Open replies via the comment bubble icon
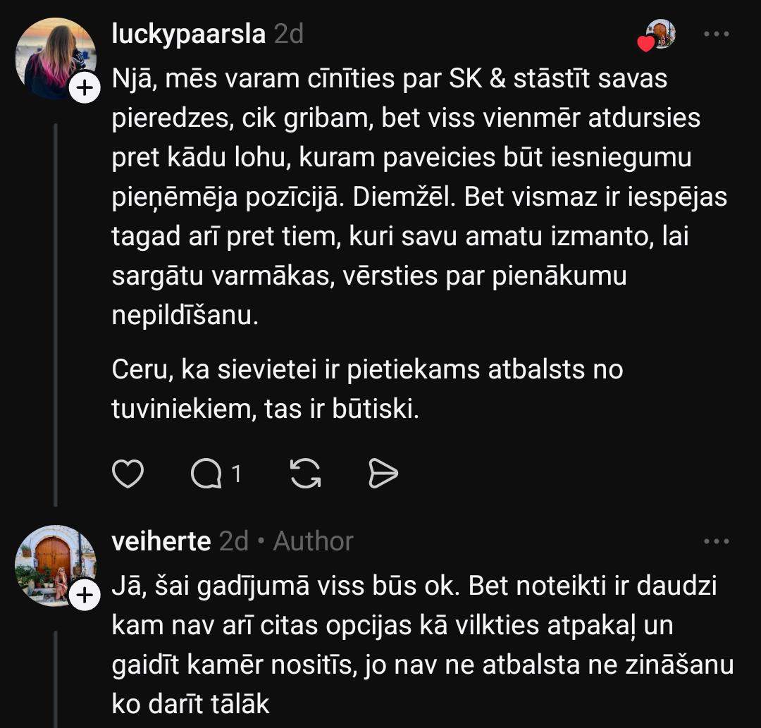 (206, 475)
